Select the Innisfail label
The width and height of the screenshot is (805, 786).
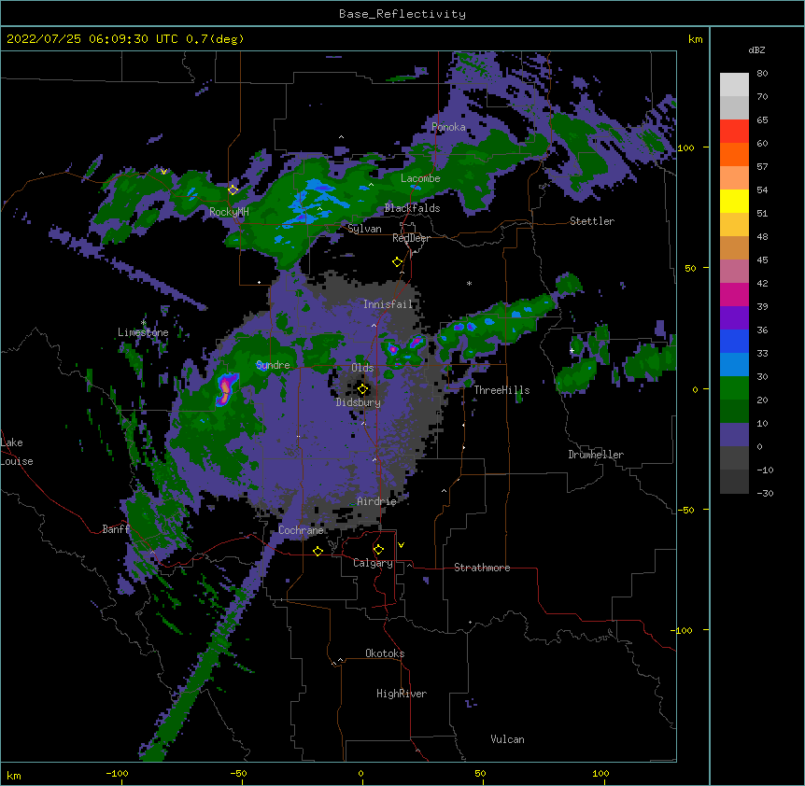pyautogui.click(x=388, y=304)
